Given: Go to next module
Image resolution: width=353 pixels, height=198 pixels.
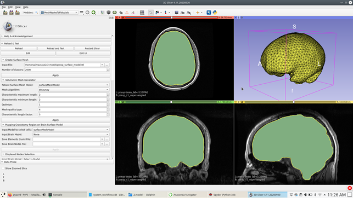Looking at the screenshot, I should 93,13.
